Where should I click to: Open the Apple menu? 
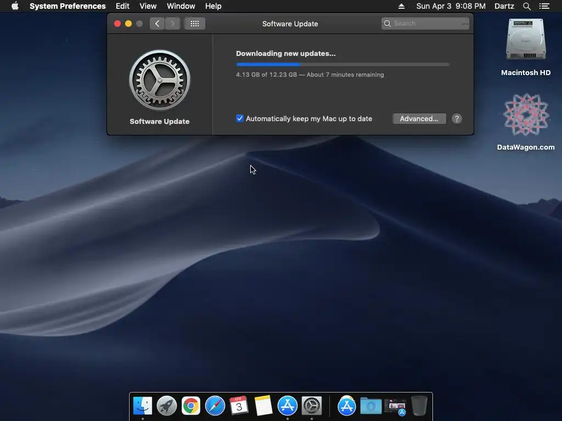click(x=15, y=6)
